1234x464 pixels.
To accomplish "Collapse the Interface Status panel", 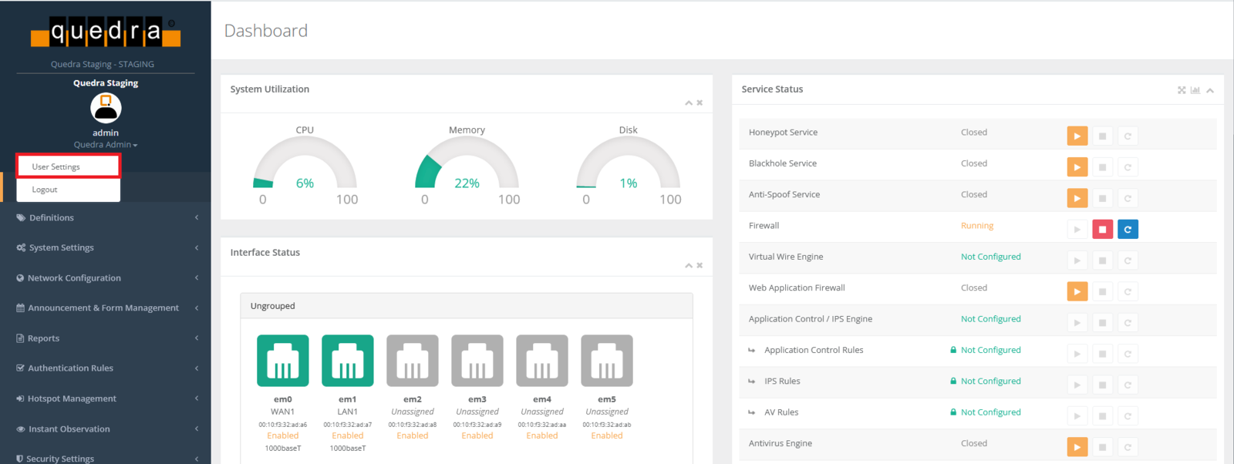I will click(x=689, y=265).
